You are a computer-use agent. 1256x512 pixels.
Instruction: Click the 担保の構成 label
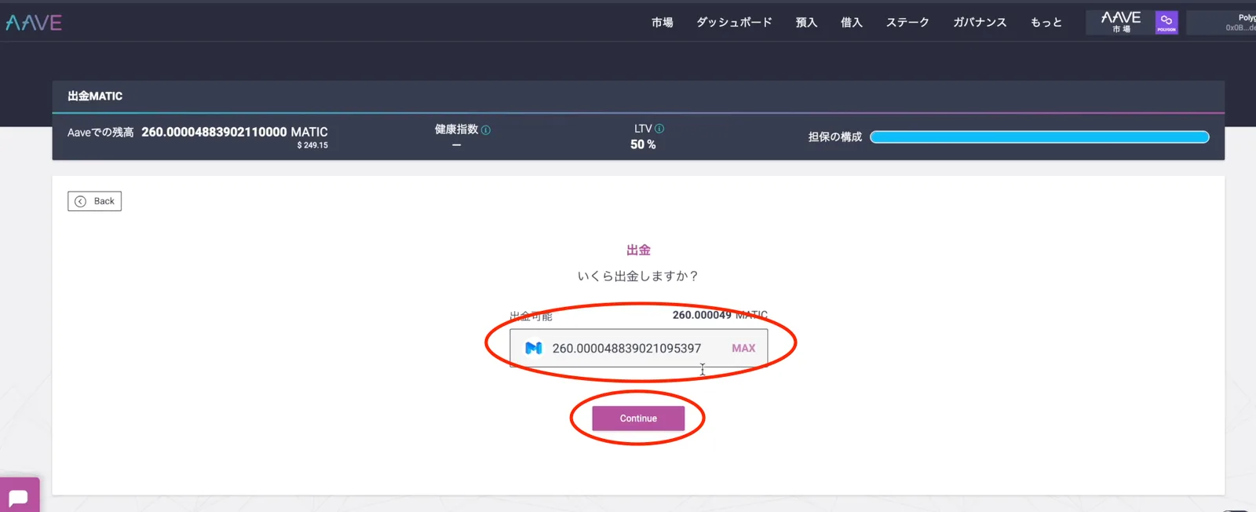click(x=835, y=137)
